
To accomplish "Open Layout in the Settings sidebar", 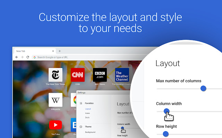I will [88, 109].
